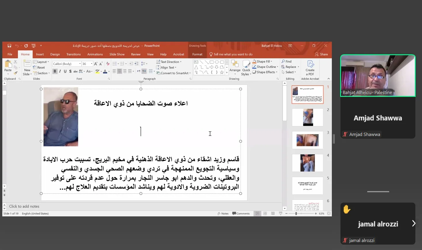Click the Find magnifier button
This screenshot has width=422, height=250.
tap(287, 61)
